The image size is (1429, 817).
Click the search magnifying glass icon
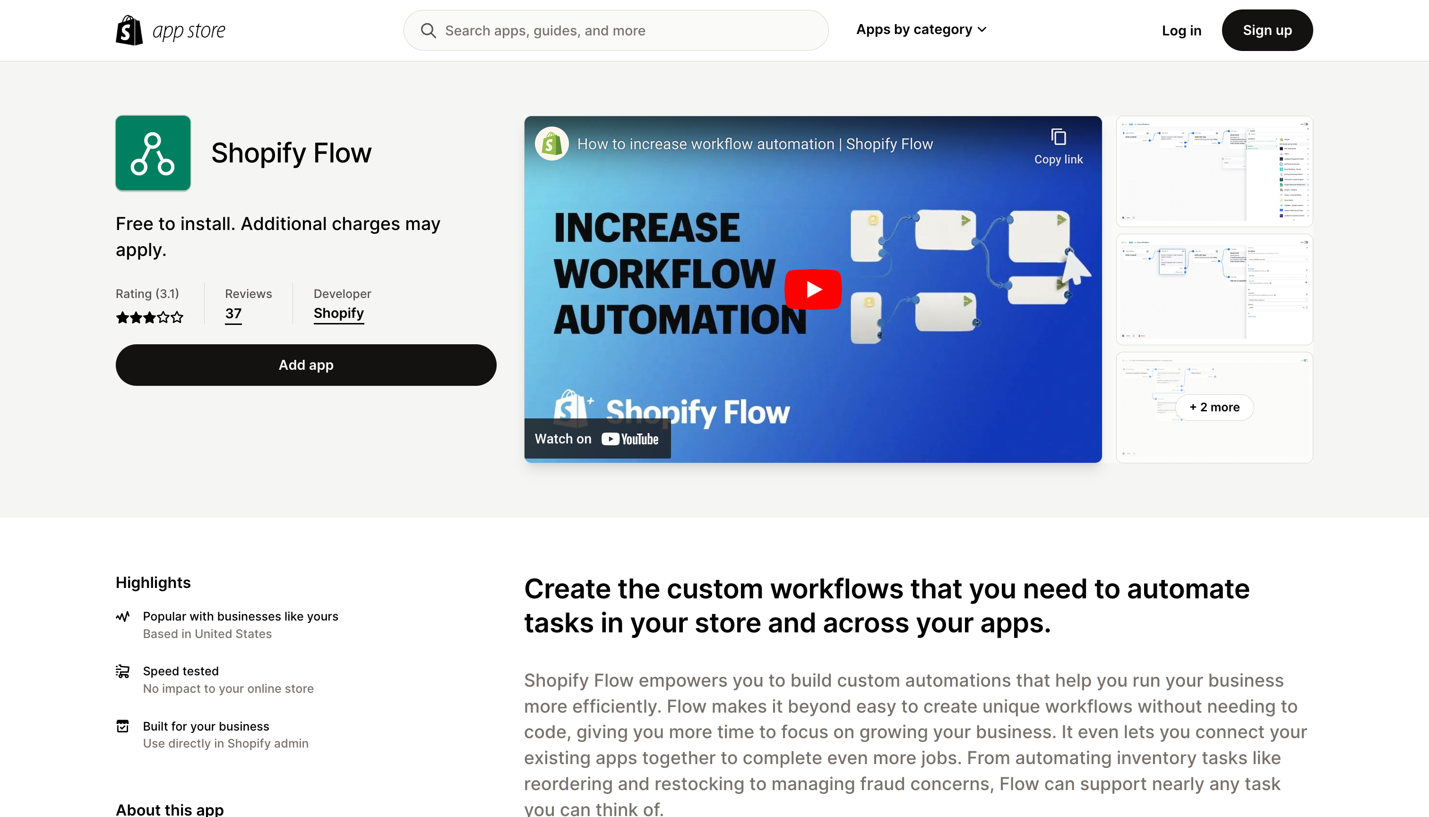pyautogui.click(x=429, y=30)
